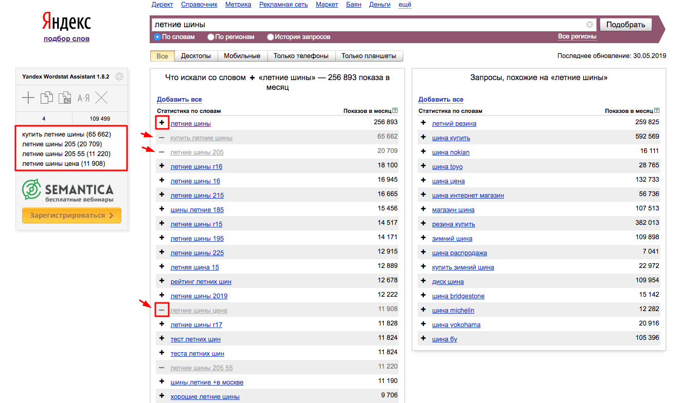Screen dimensions: 682x403
Task: Open the 'тест летних шин' query link
Action: (x=195, y=339)
